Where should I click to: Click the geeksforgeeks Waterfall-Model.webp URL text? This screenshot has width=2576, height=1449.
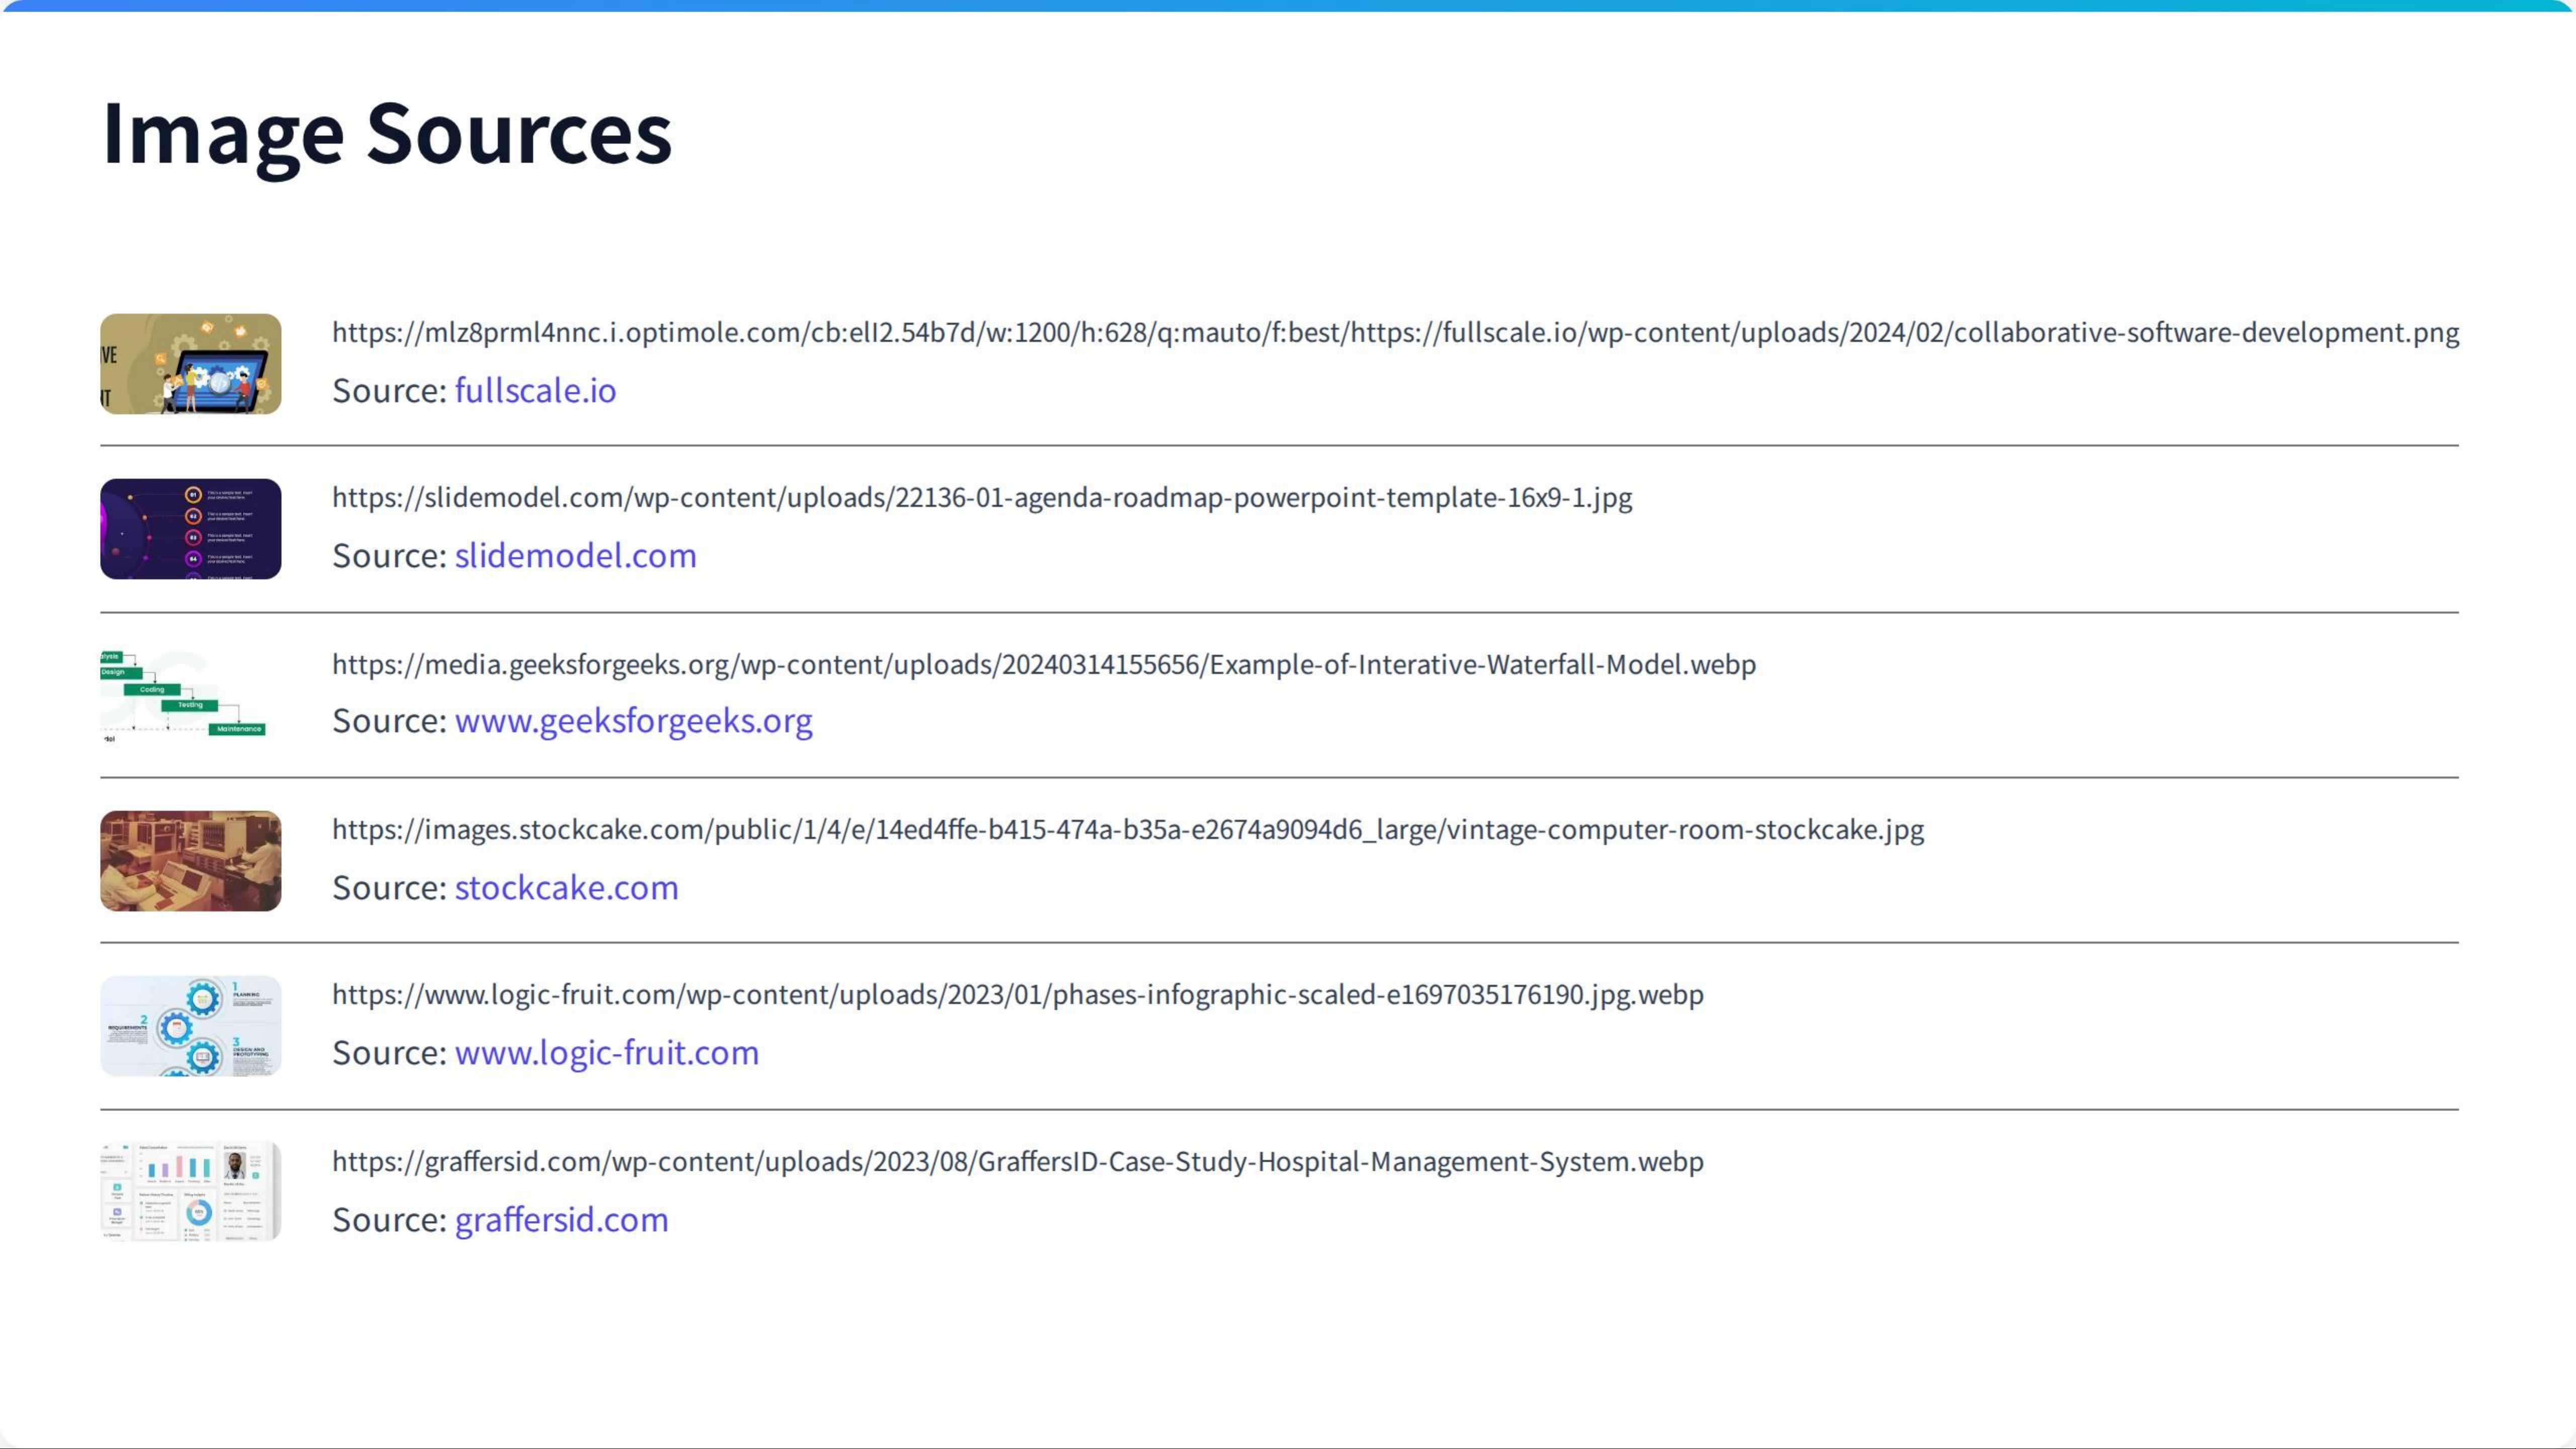point(1043,664)
